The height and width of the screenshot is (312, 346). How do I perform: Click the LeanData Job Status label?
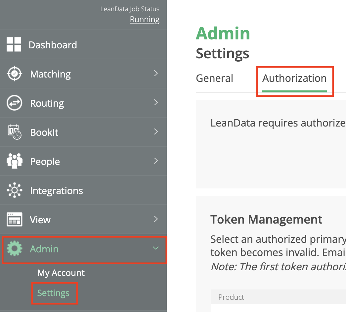click(130, 9)
